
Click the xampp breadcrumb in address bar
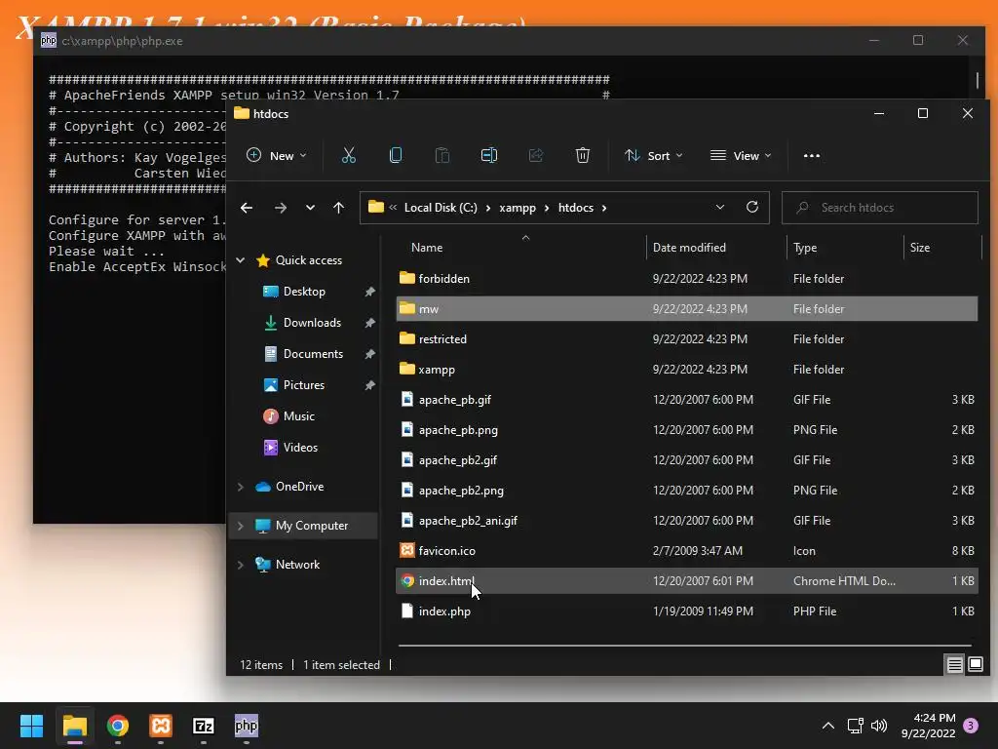coord(518,208)
